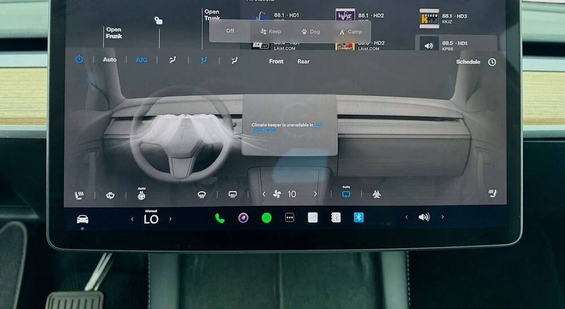Raise temperature using arrow right of LO
565x309 pixels.
(x=170, y=219)
